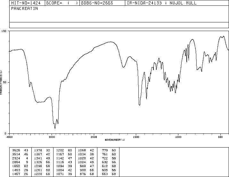The height and width of the screenshot is (177, 229).
Task: Click peak entry 1261 in the table
Action: pos(38,170)
